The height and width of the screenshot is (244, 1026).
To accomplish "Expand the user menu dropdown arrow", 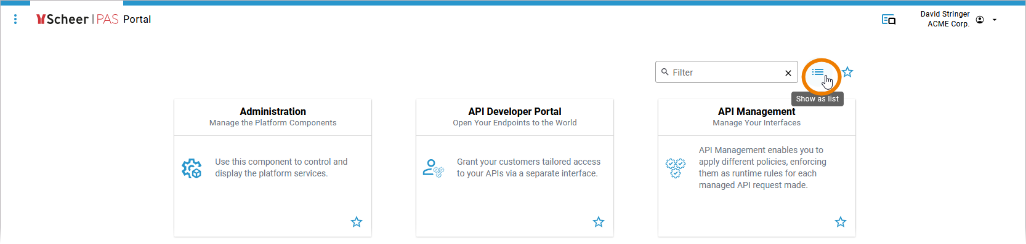I will tap(995, 20).
